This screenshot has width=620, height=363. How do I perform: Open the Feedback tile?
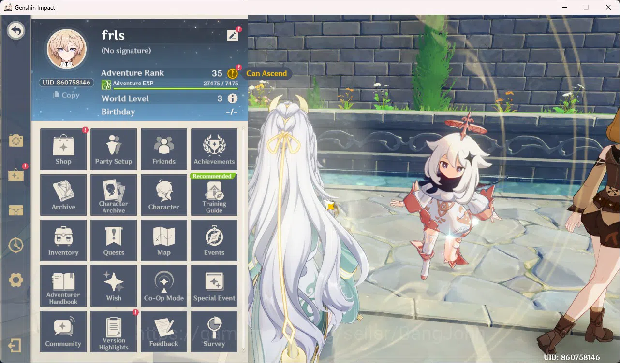pos(164,332)
